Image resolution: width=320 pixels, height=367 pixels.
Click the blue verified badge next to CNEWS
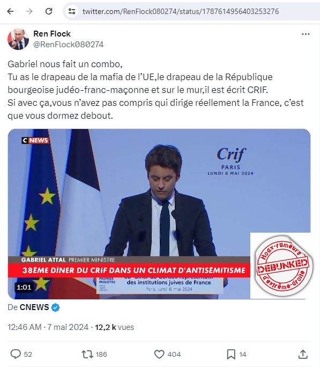point(55,307)
